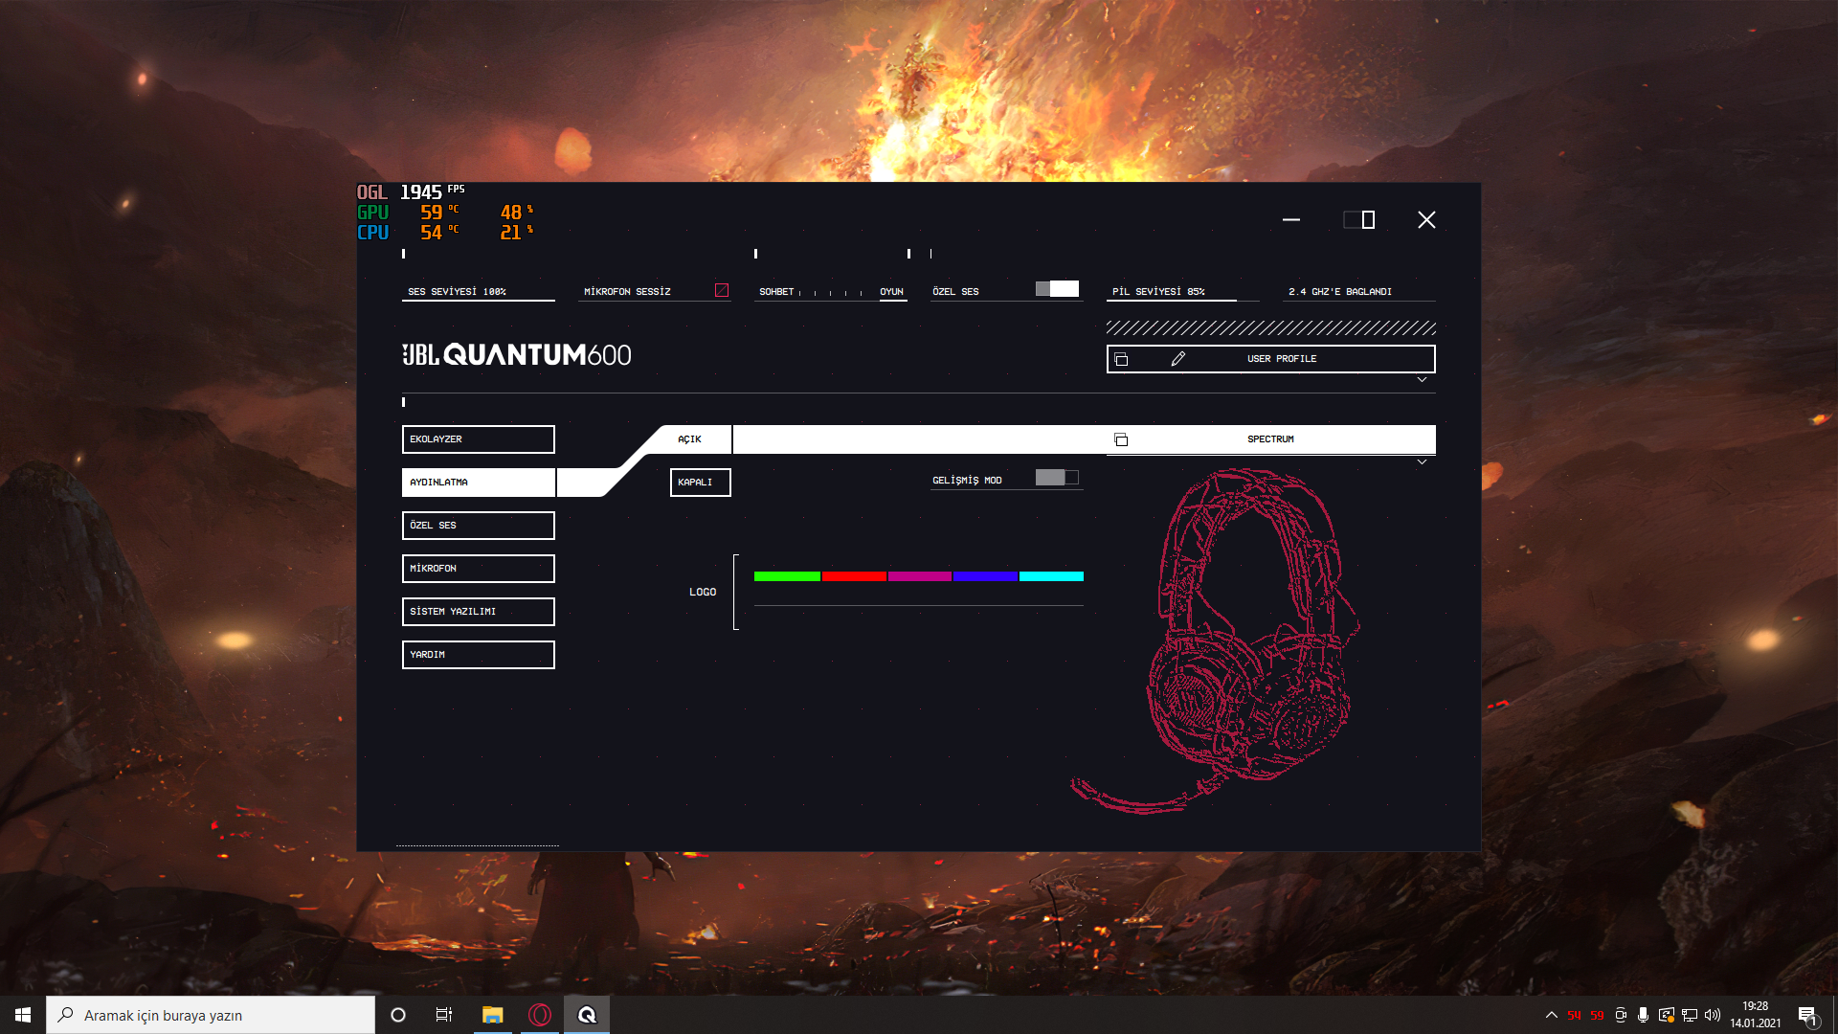Toggle the GELİŞMİŞ MOD switch

(x=1057, y=478)
